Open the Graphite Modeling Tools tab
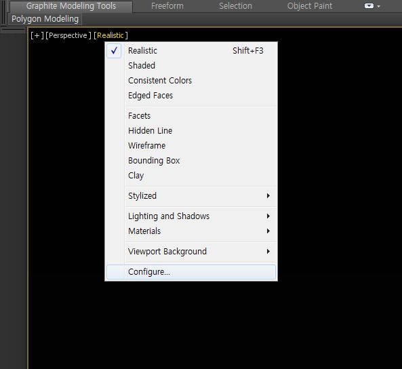Viewport: 402px width, 369px height. click(71, 6)
